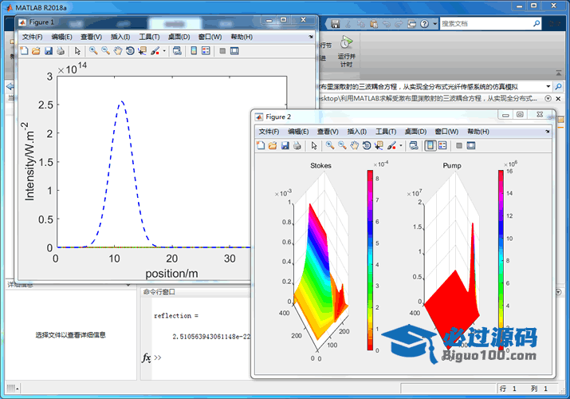Select Brush data tool in Figure 2
The width and height of the screenshot is (570, 399).
tap(392, 145)
